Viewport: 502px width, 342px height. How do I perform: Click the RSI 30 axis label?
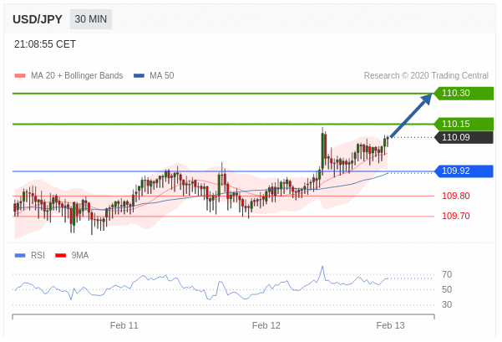pyautogui.click(x=447, y=304)
